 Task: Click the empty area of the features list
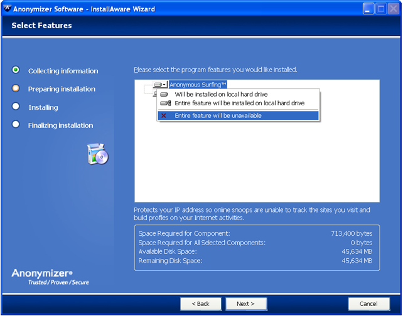click(257, 163)
